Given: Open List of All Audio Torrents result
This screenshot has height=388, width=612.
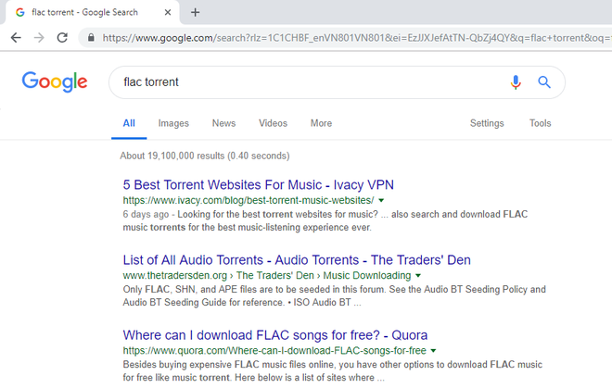Looking at the screenshot, I should point(297,260).
